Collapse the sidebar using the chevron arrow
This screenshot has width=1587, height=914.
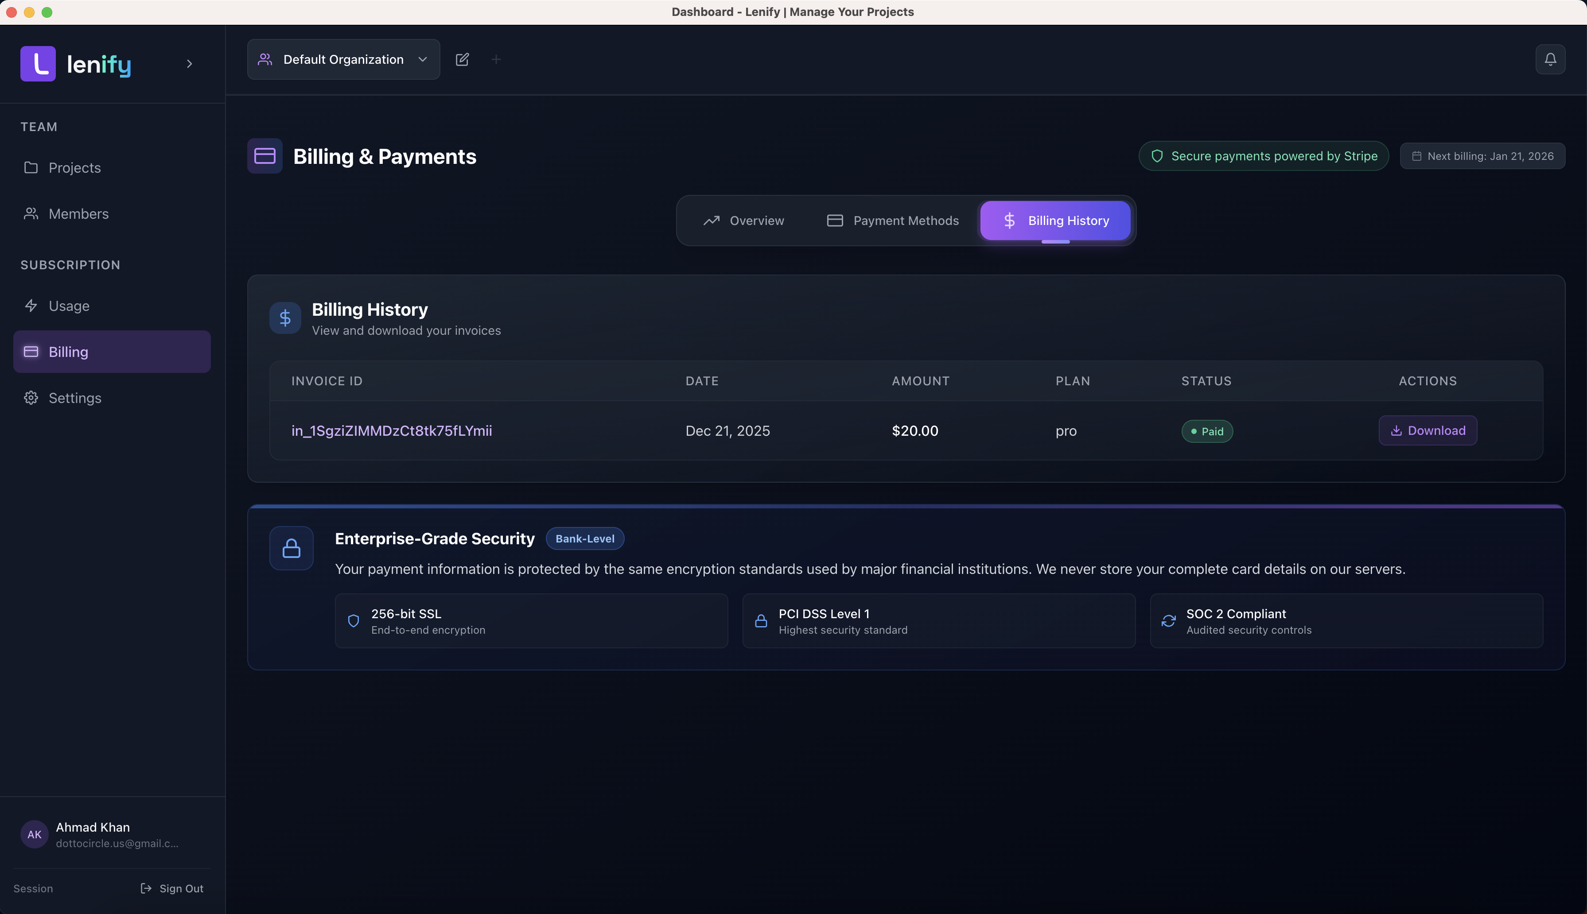(189, 63)
